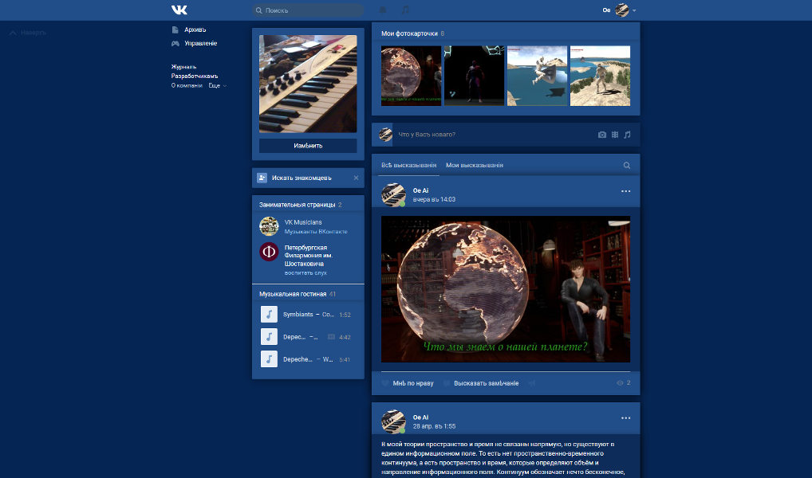Open the post actions ellipsis menu
The height and width of the screenshot is (478, 812).
pos(625,190)
